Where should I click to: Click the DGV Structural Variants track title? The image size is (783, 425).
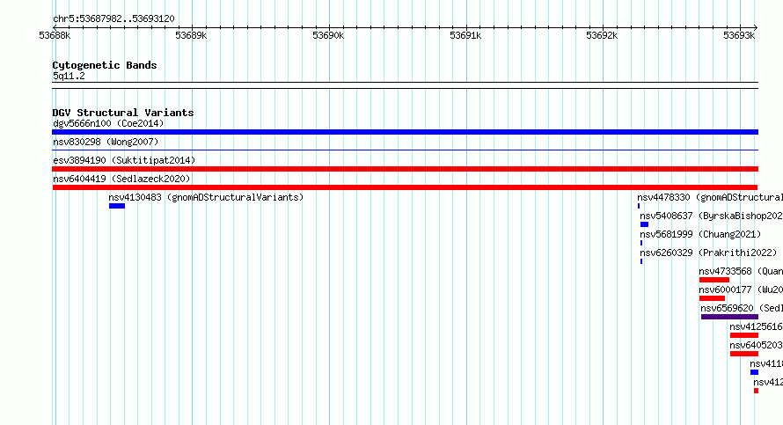(123, 113)
